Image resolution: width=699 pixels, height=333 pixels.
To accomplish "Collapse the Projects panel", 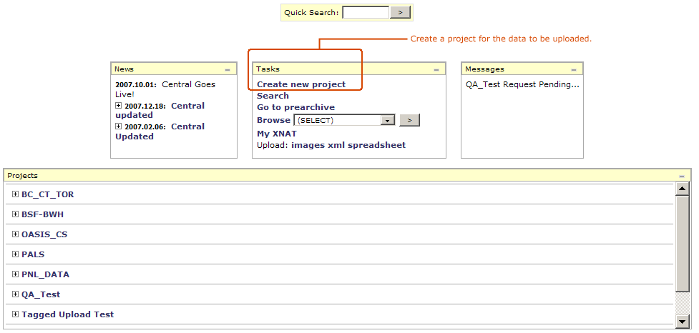I will point(682,176).
